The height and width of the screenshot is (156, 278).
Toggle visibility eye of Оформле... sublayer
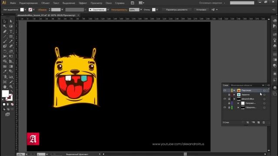tap(225, 107)
